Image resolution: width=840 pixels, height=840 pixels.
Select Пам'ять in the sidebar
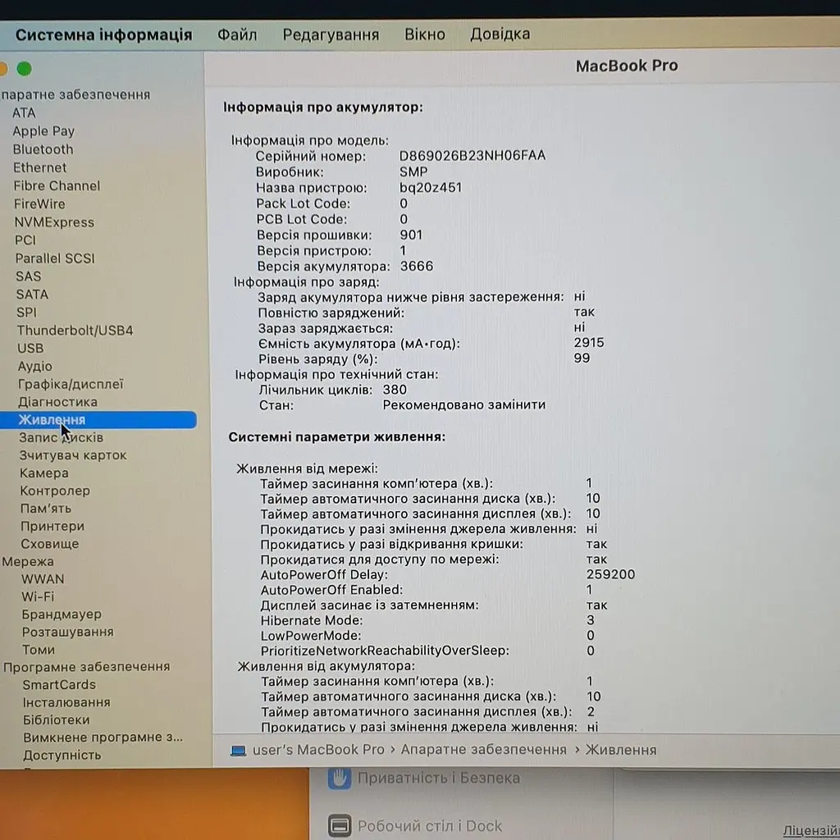point(46,508)
